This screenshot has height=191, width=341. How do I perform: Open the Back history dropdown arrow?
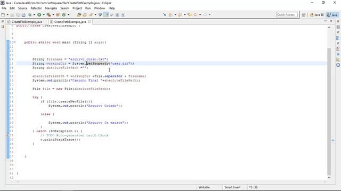click(x=200, y=14)
